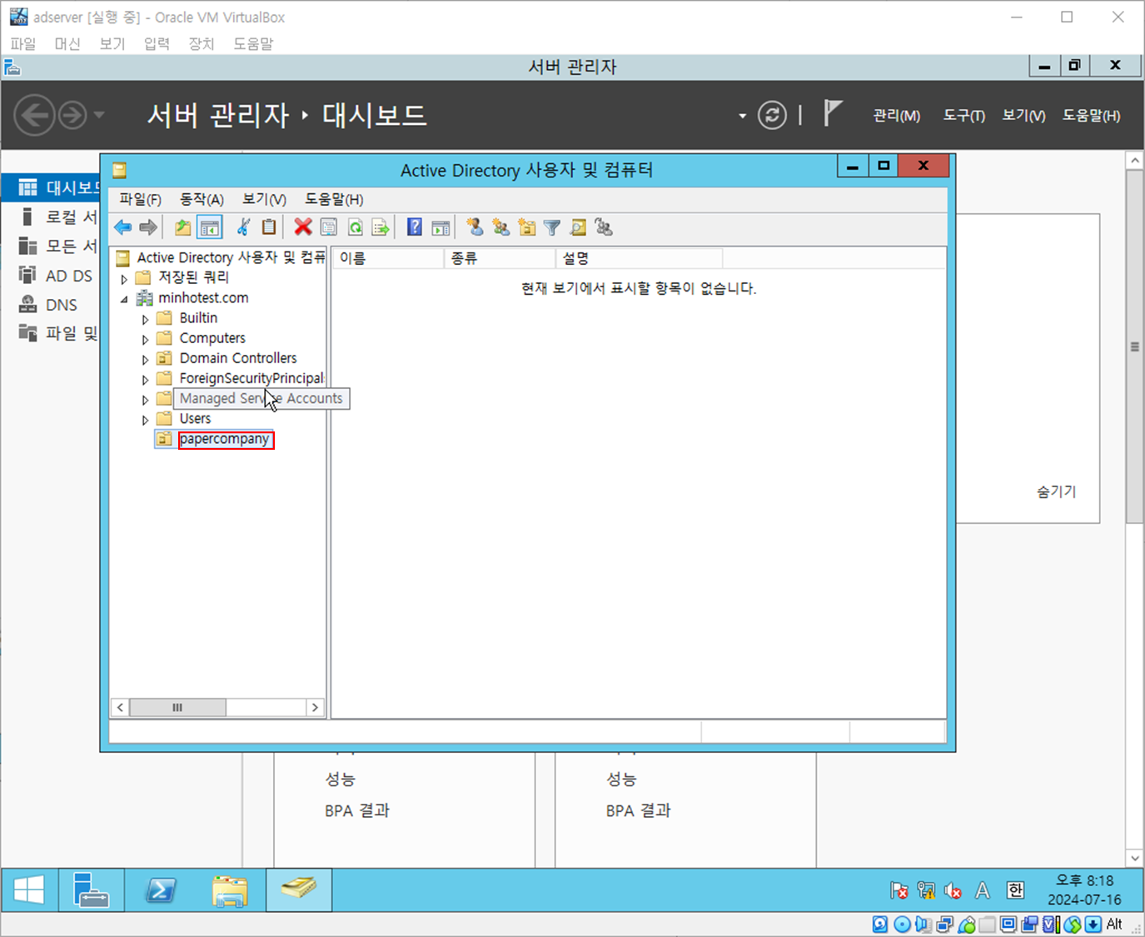Open filter options funnel icon
Screen dimensions: 1145x937
point(552,227)
